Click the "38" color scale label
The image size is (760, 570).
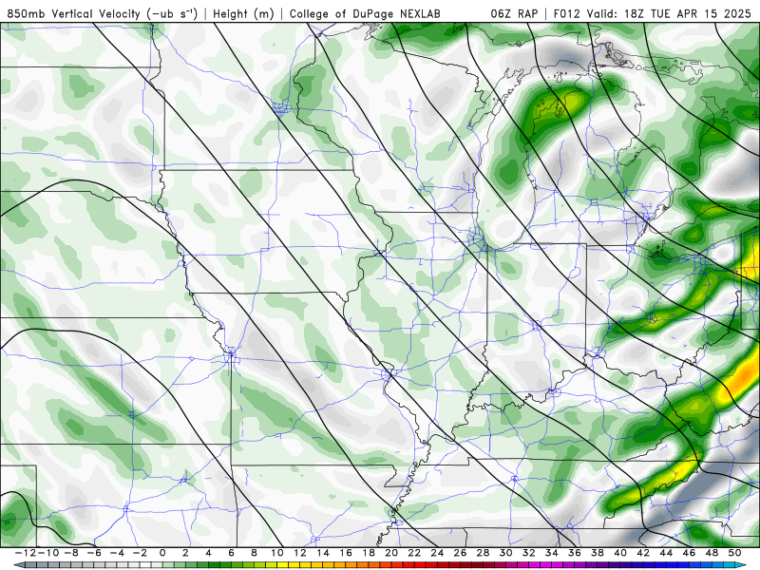click(598, 553)
